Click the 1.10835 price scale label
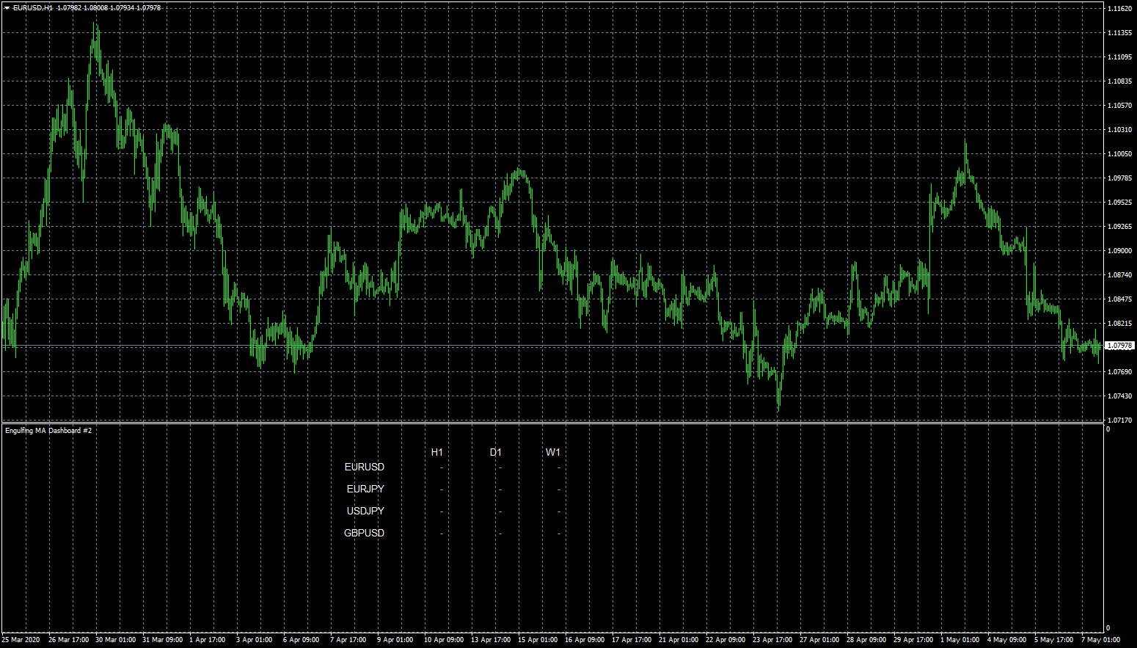The height and width of the screenshot is (648, 1137). point(1119,81)
